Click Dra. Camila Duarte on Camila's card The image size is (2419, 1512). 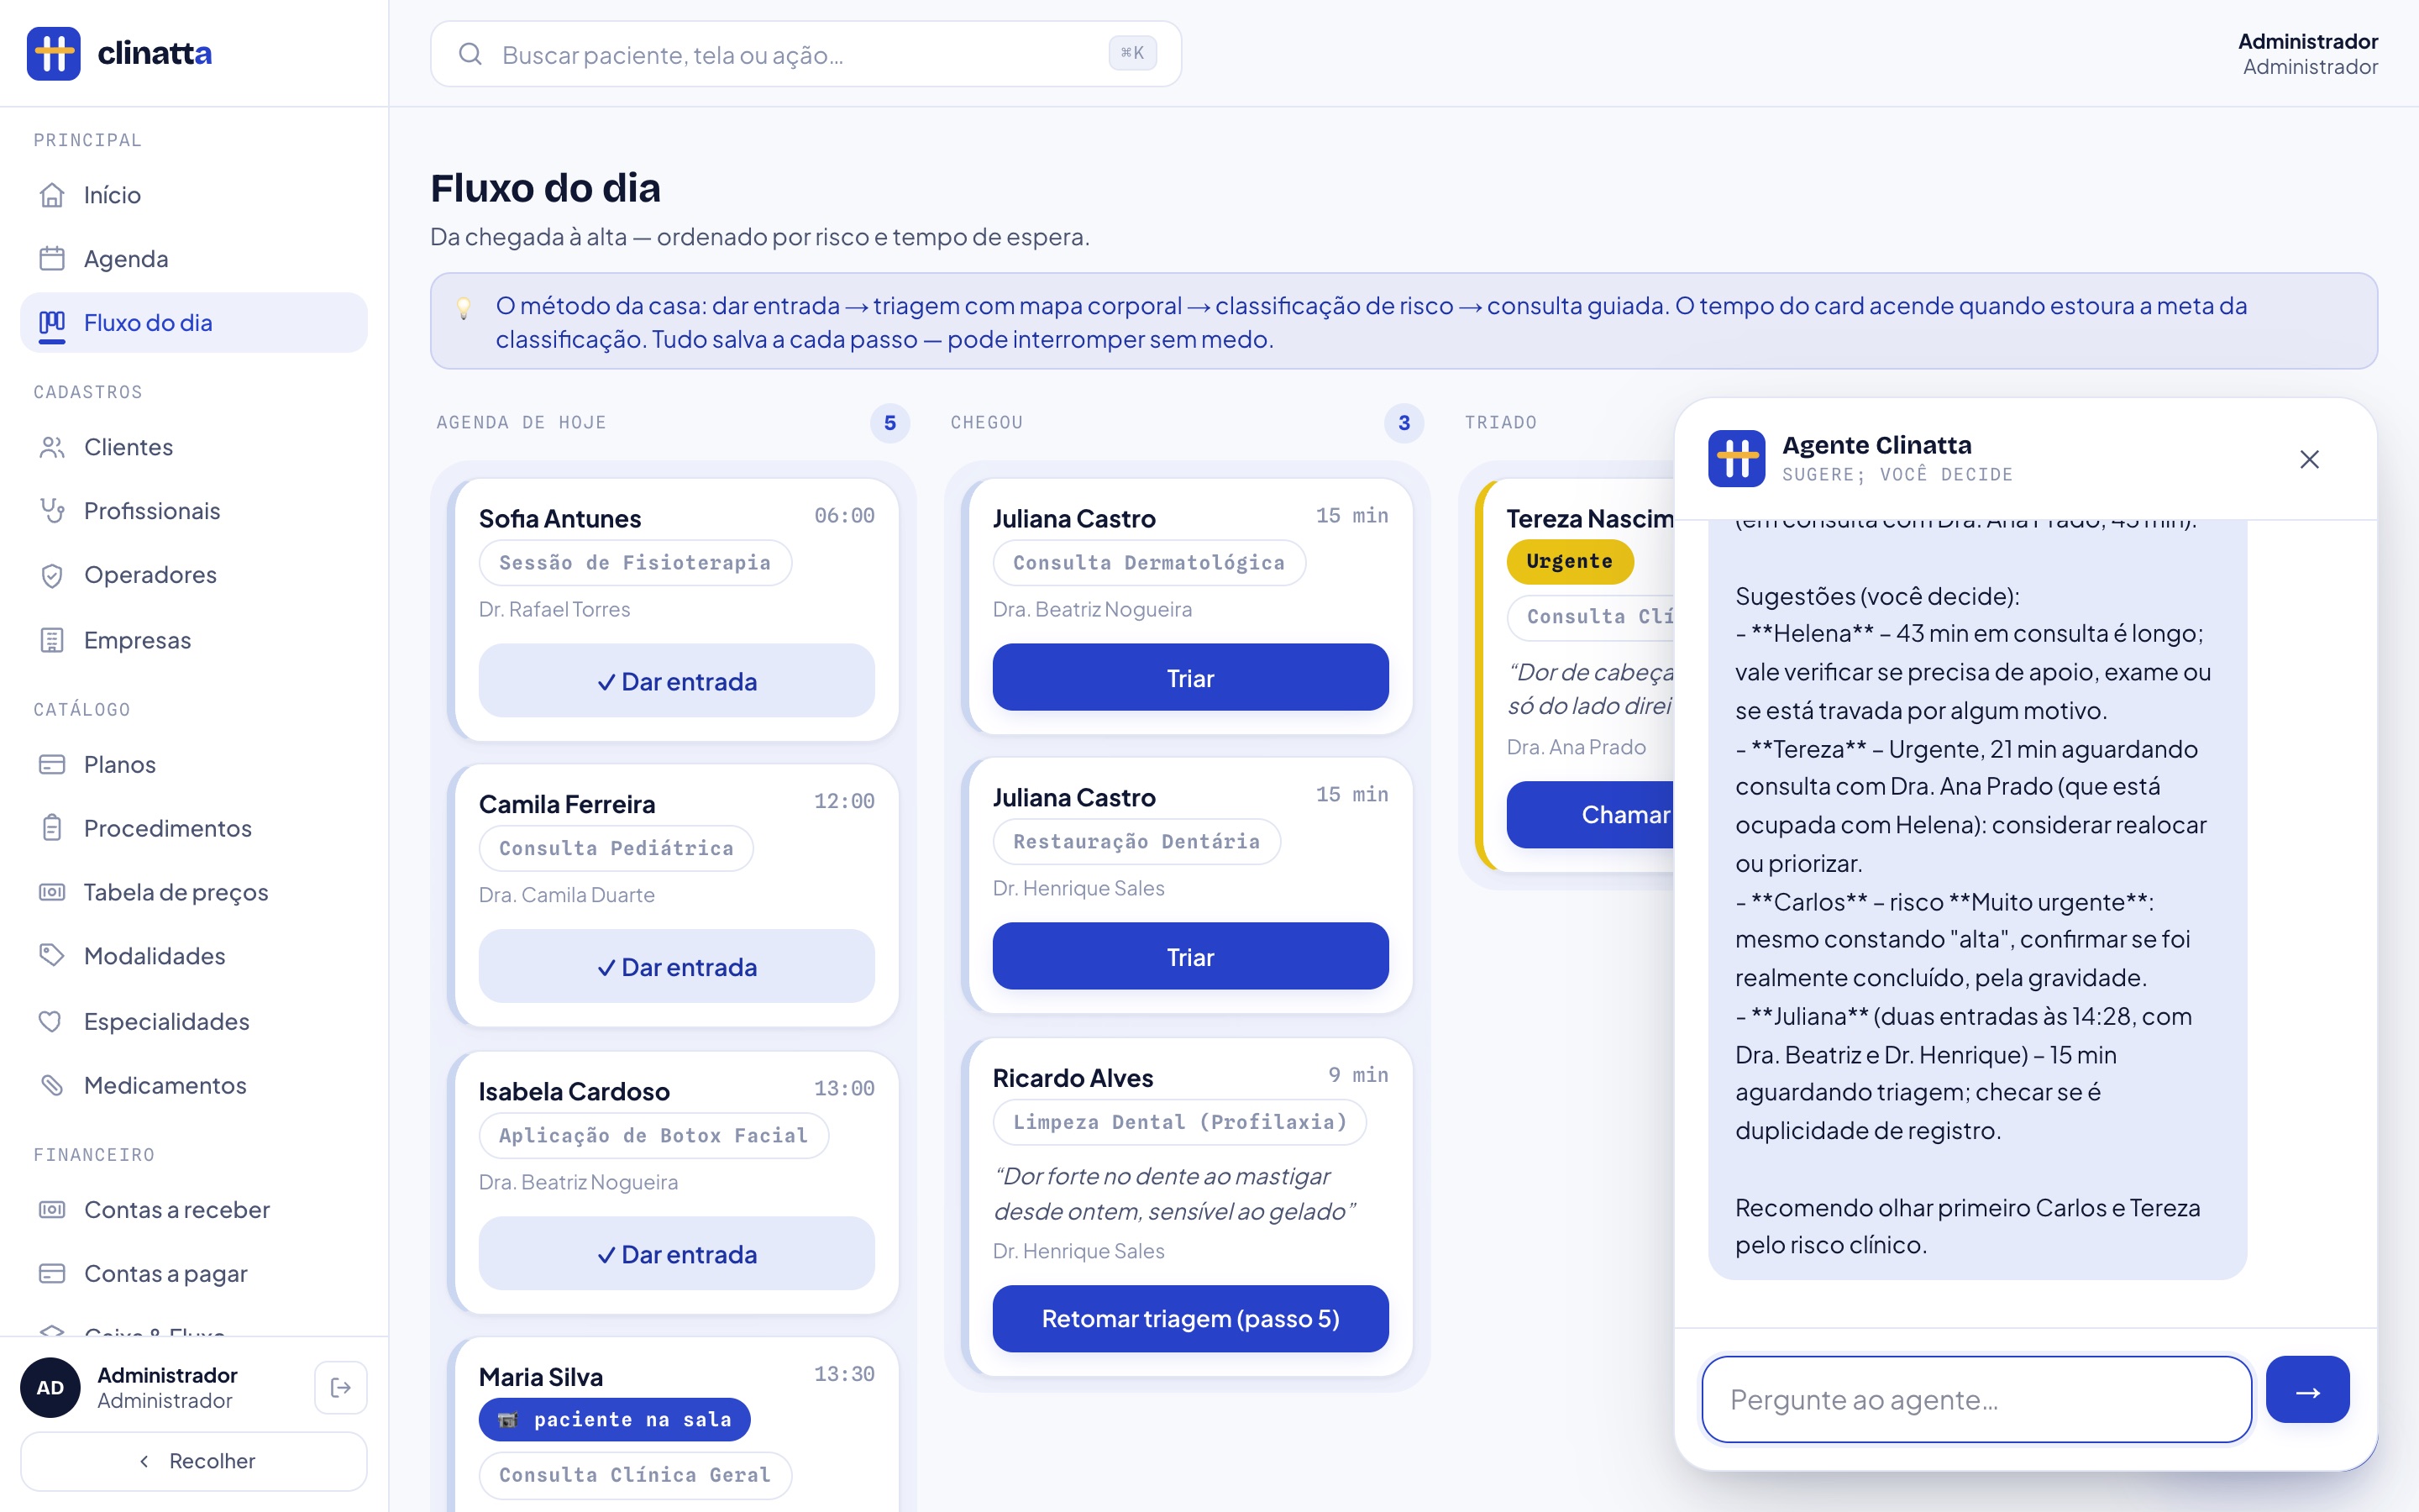567,895
